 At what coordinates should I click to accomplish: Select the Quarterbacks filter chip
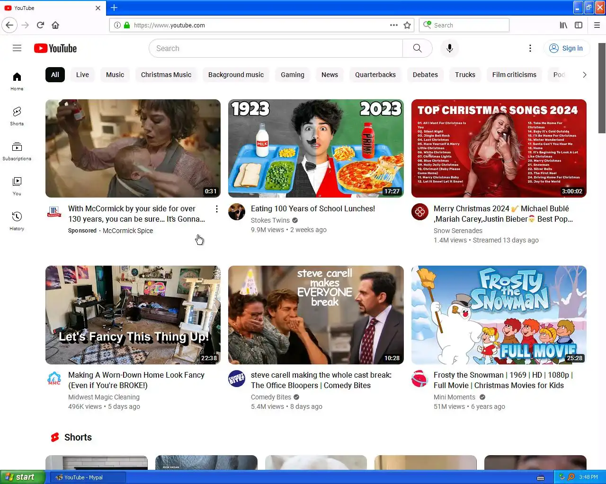(375, 75)
